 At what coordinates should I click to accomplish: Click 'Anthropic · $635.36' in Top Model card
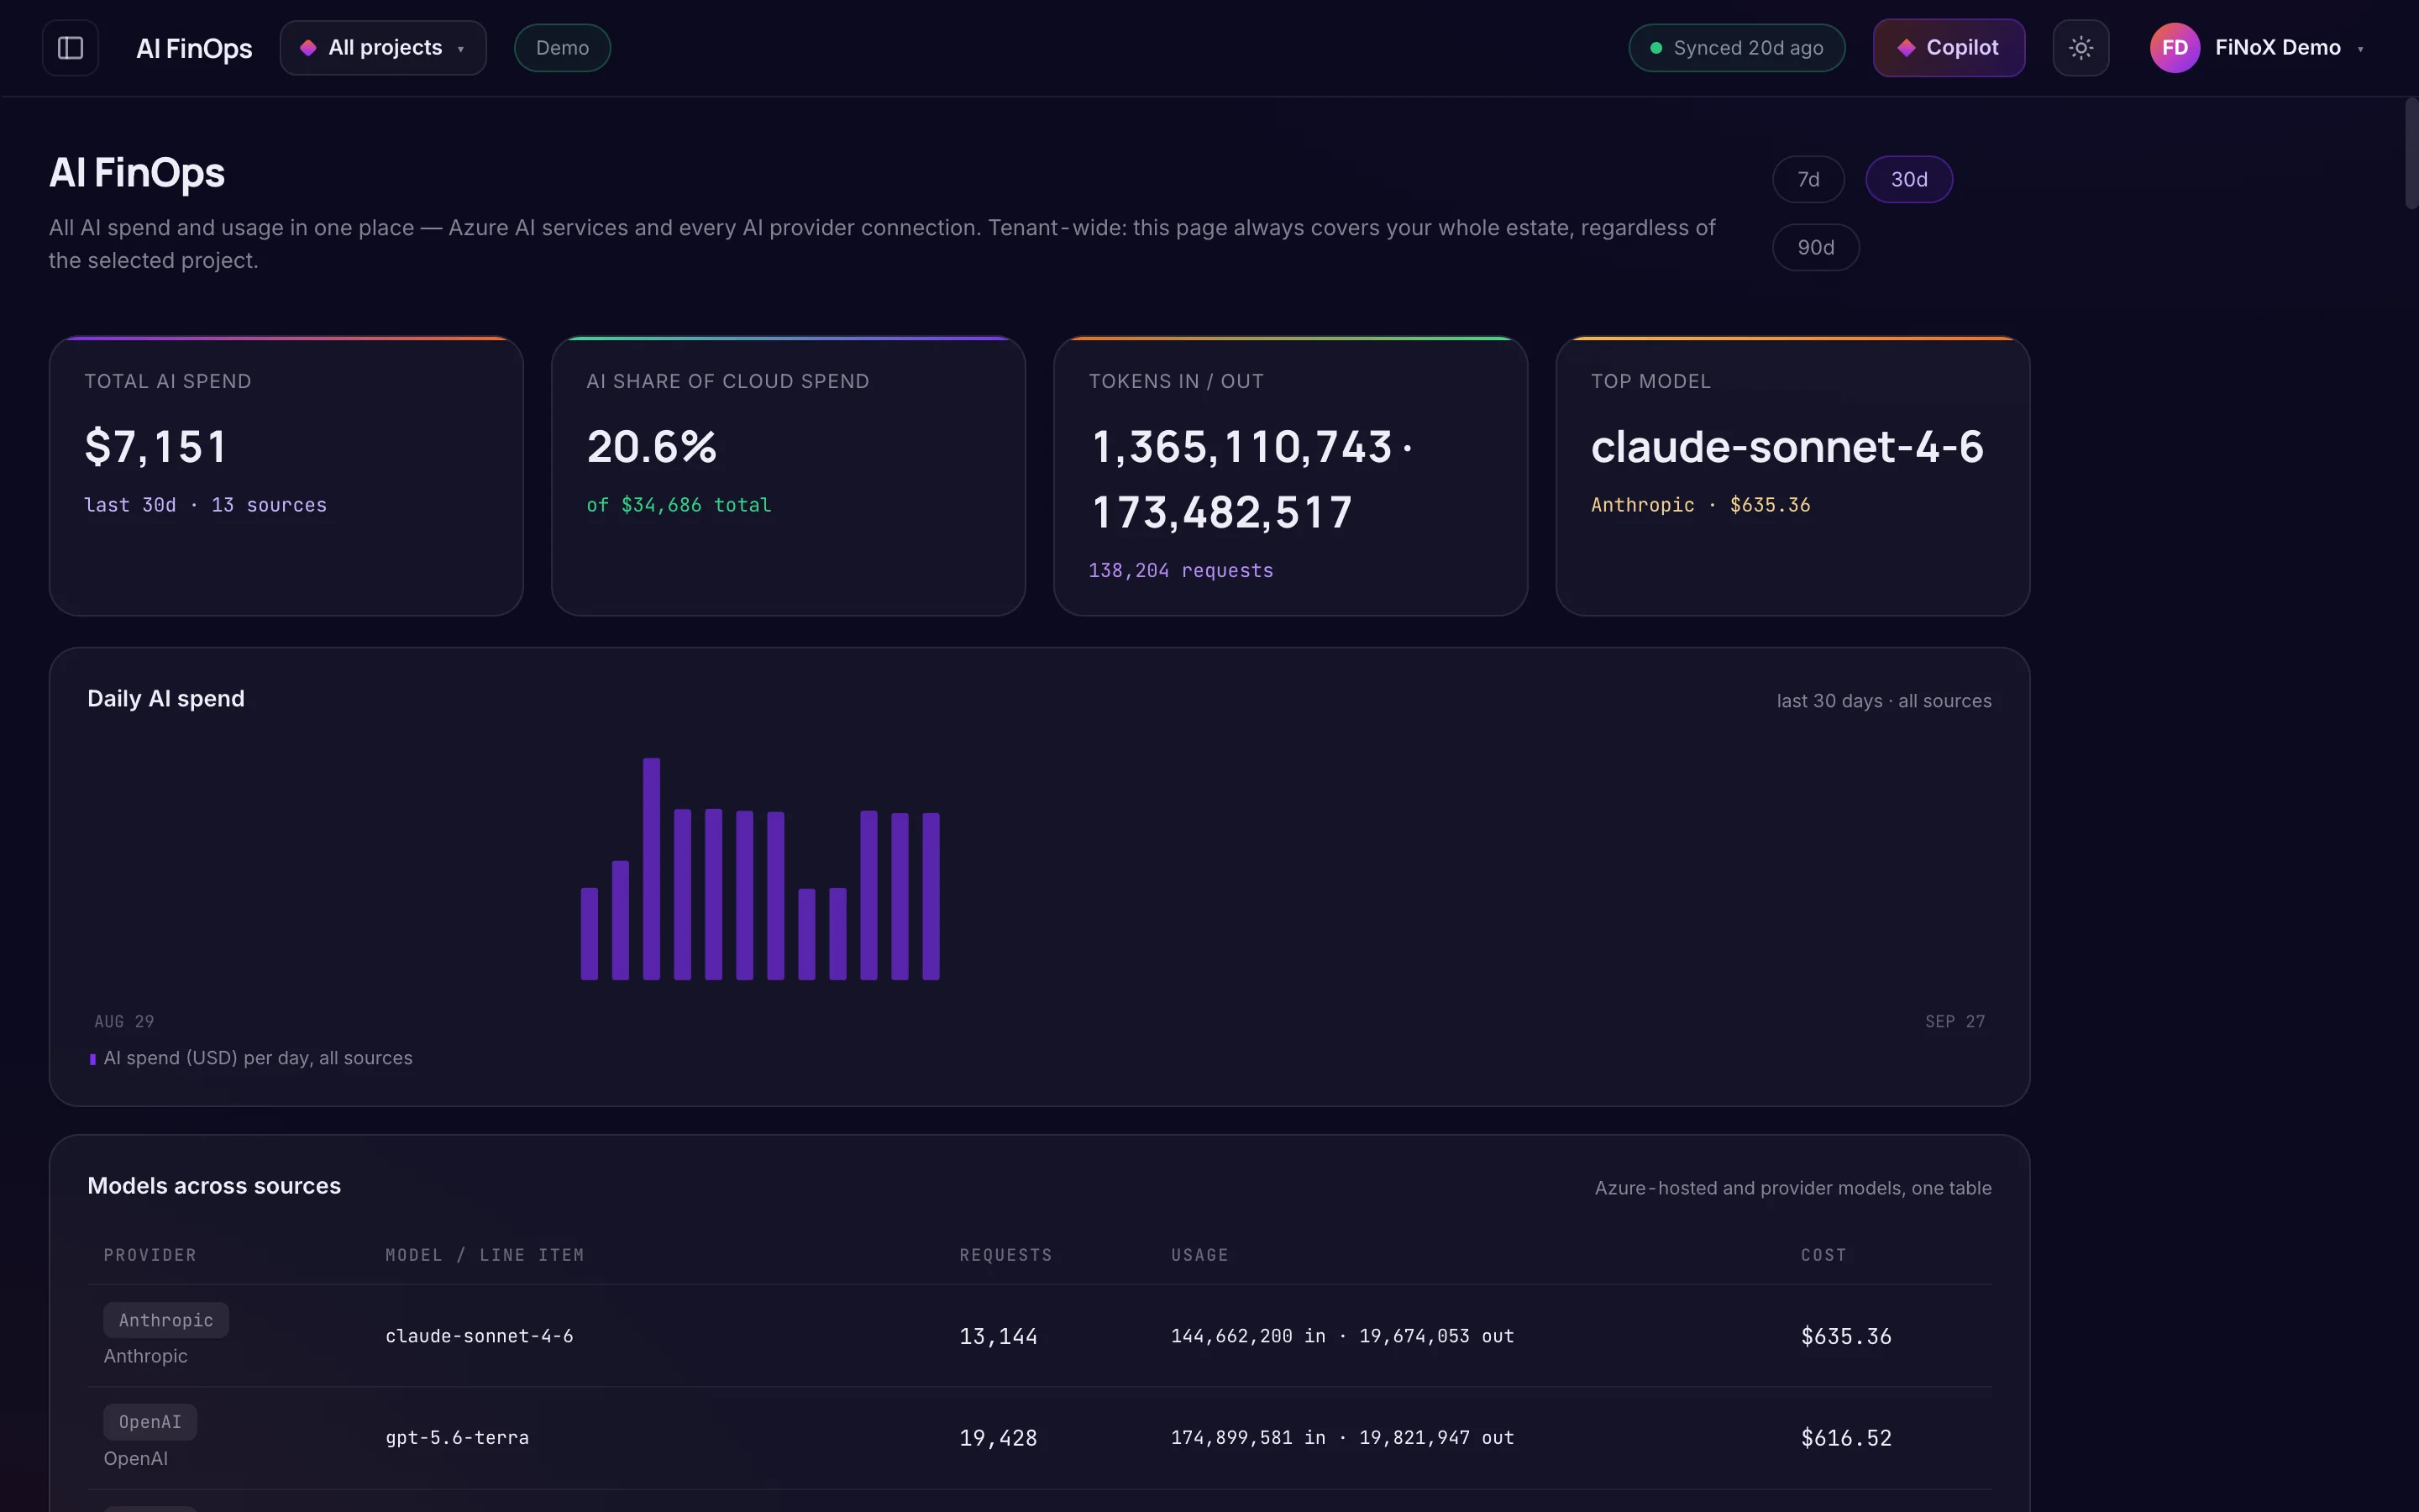click(1700, 505)
